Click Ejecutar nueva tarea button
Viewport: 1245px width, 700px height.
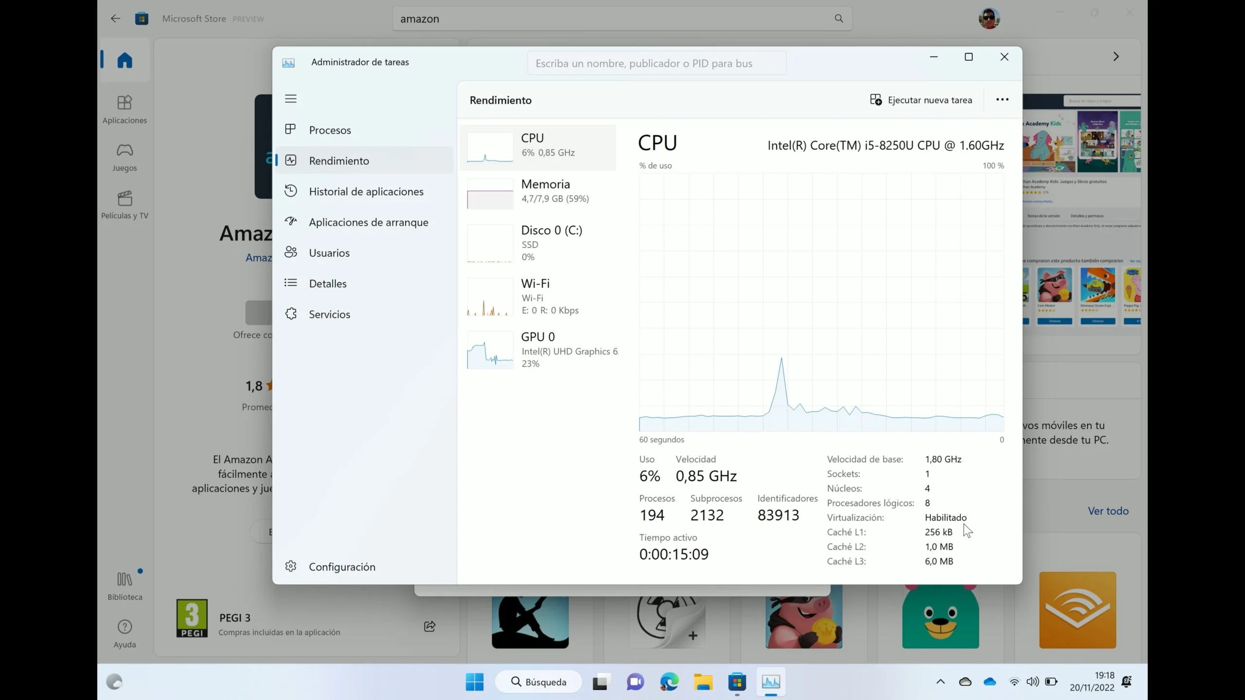(x=921, y=100)
